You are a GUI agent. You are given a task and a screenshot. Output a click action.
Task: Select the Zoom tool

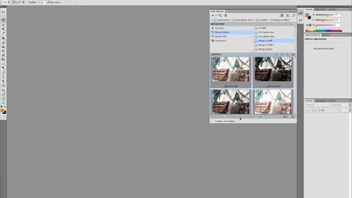click(3, 103)
